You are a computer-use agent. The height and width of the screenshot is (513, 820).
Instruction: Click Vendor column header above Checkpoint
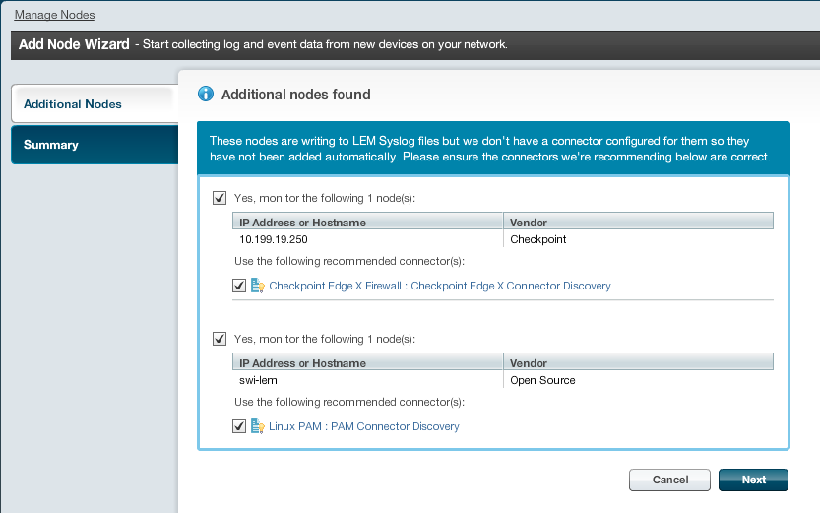[638, 222]
